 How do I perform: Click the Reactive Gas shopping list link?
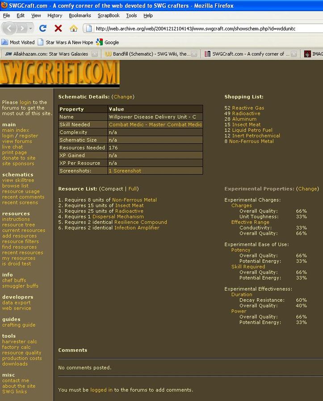[248, 108]
